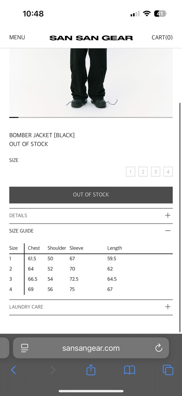Click the SAN SAN GEAR logo
Viewport: 182px width, 396px height.
click(x=91, y=38)
